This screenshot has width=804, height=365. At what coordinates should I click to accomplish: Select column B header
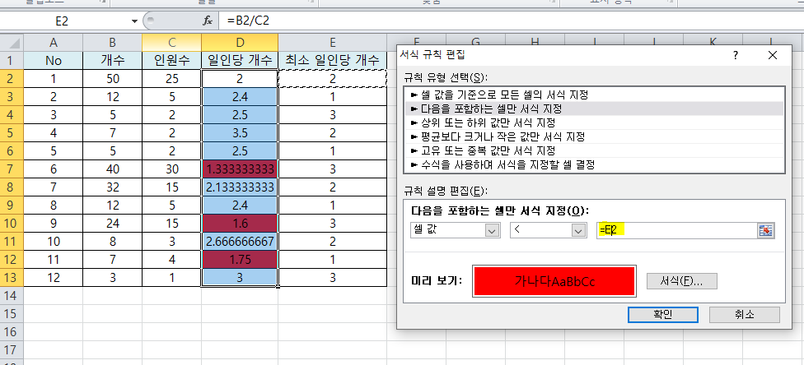(x=112, y=43)
